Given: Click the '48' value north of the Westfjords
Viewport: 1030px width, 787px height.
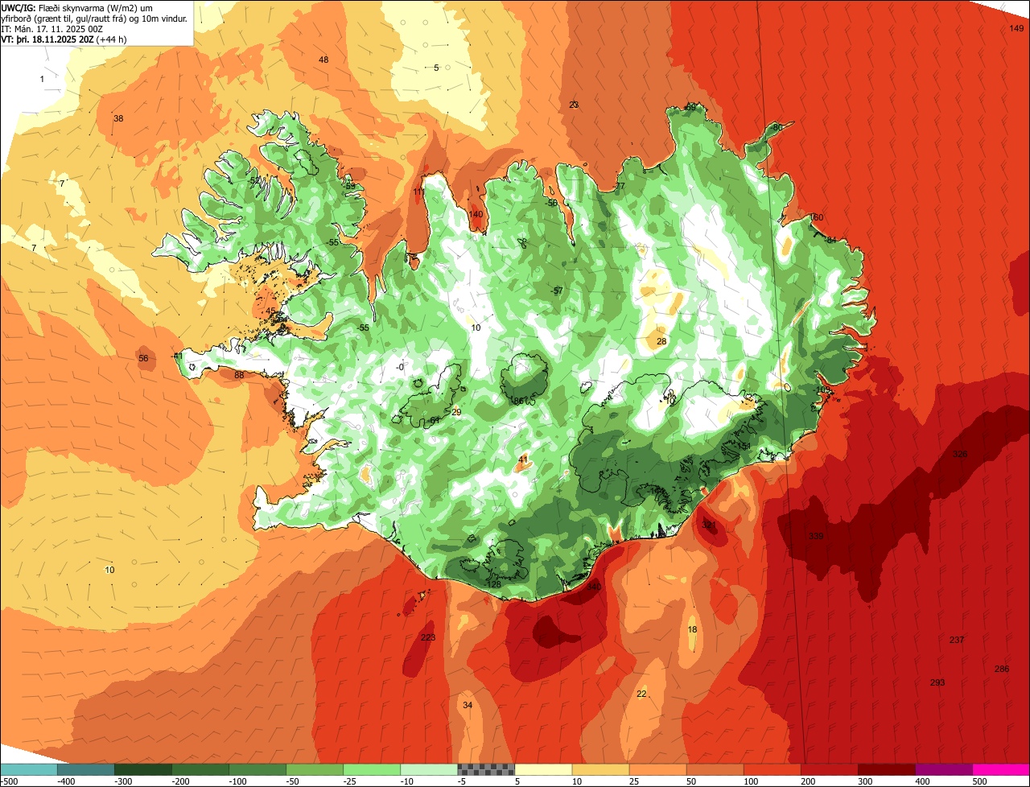Looking at the screenshot, I should pyautogui.click(x=323, y=60).
